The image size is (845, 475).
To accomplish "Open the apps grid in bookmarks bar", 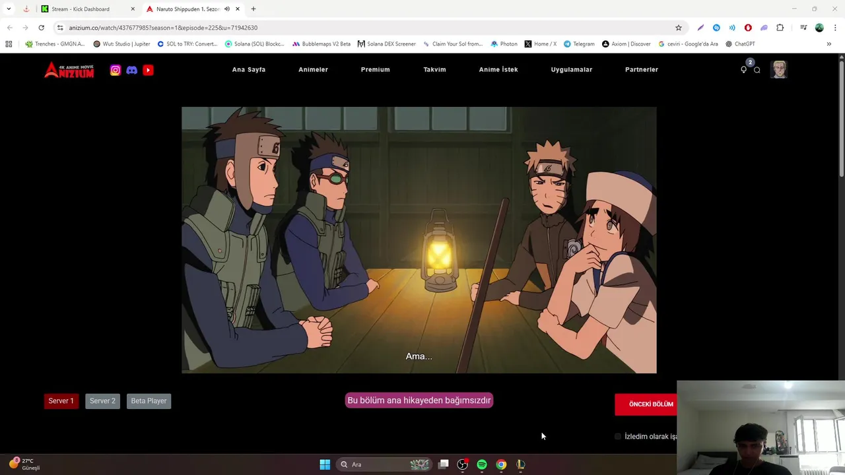I will pos(9,44).
